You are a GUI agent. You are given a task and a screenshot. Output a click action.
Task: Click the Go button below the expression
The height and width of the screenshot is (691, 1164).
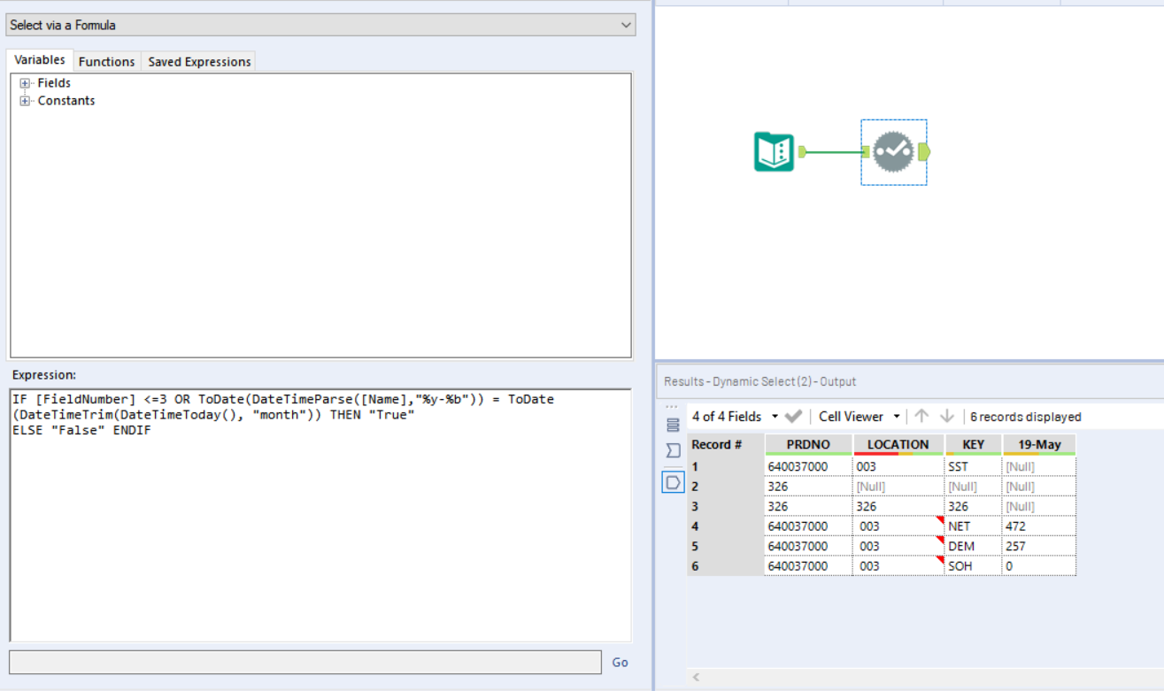coord(619,662)
